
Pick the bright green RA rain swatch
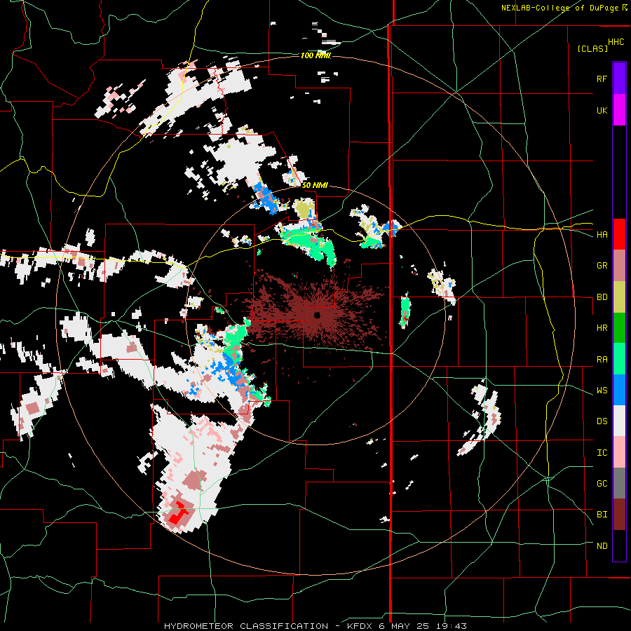pyautogui.click(x=619, y=359)
